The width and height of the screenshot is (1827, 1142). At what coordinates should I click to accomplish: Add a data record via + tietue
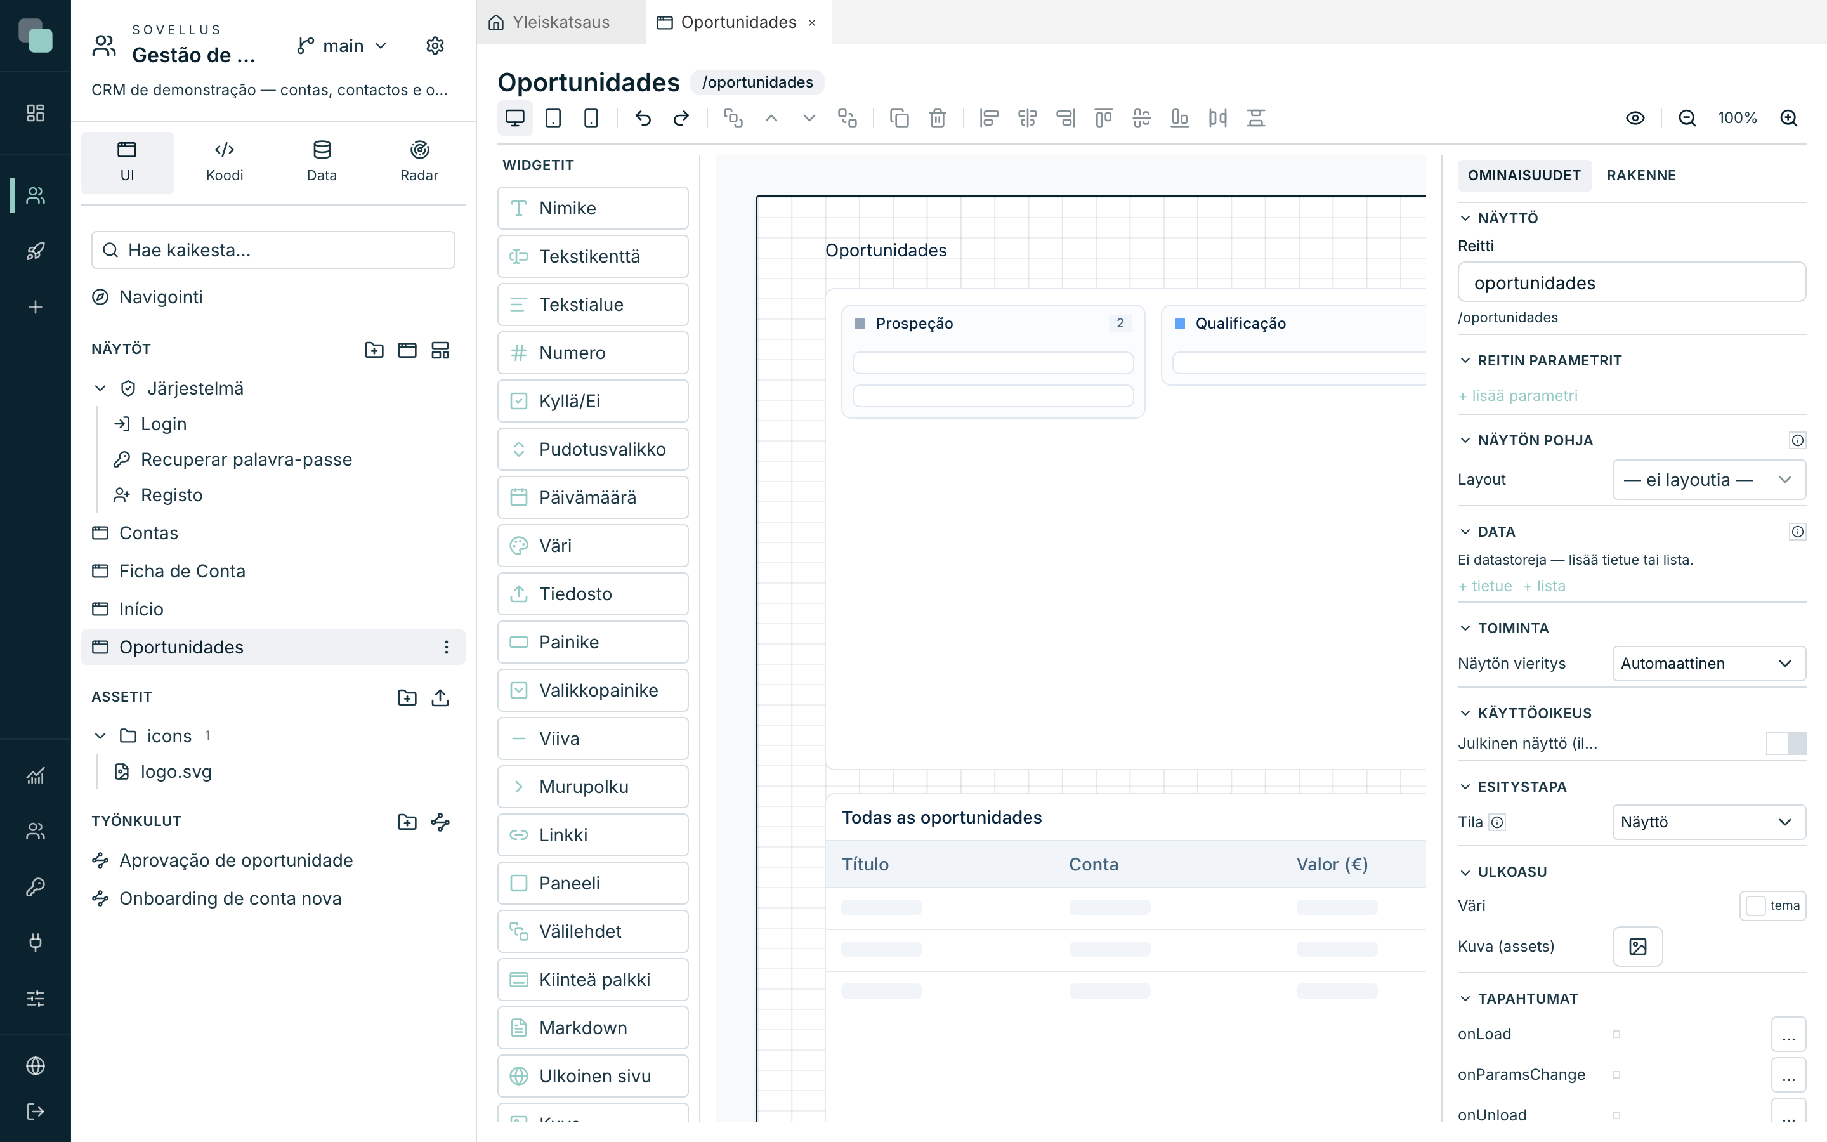[x=1485, y=586]
